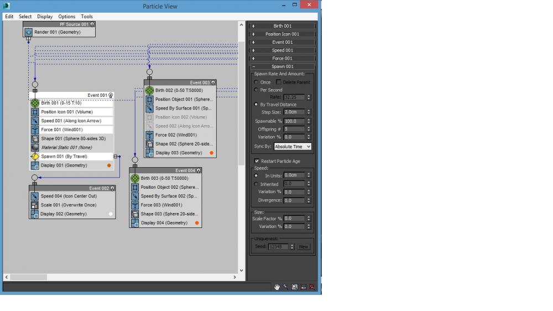Click the Step Size spinner arrows
The height and width of the screenshot is (311, 553).
[309, 112]
